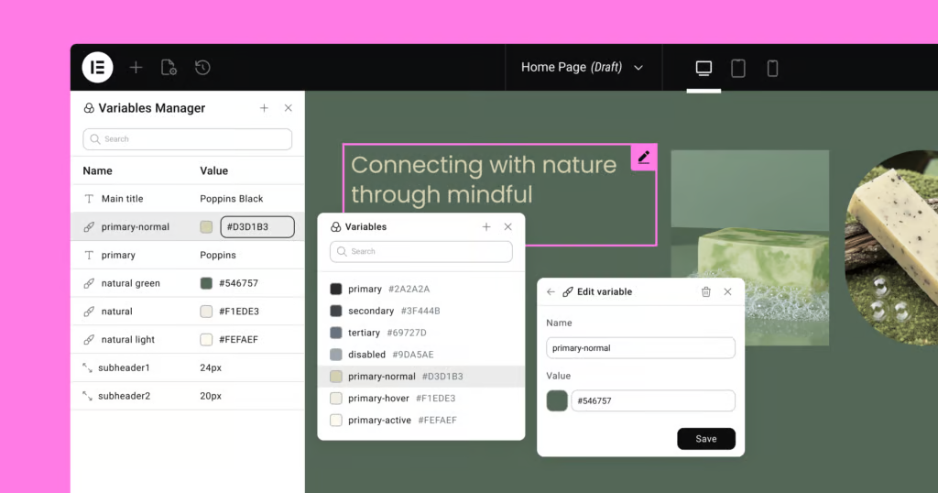Switch to desktop device view

[x=703, y=68]
